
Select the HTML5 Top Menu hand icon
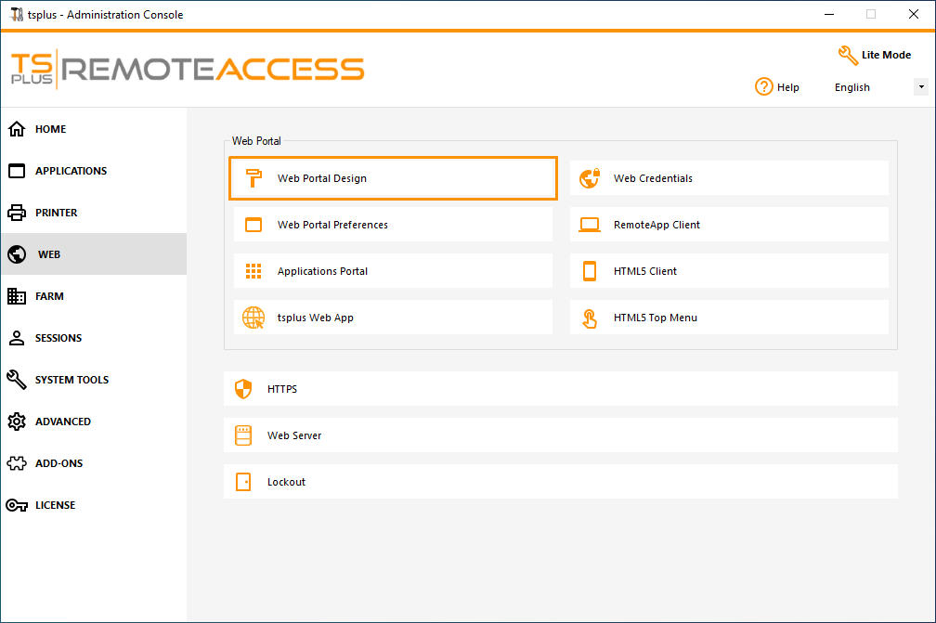coord(590,317)
